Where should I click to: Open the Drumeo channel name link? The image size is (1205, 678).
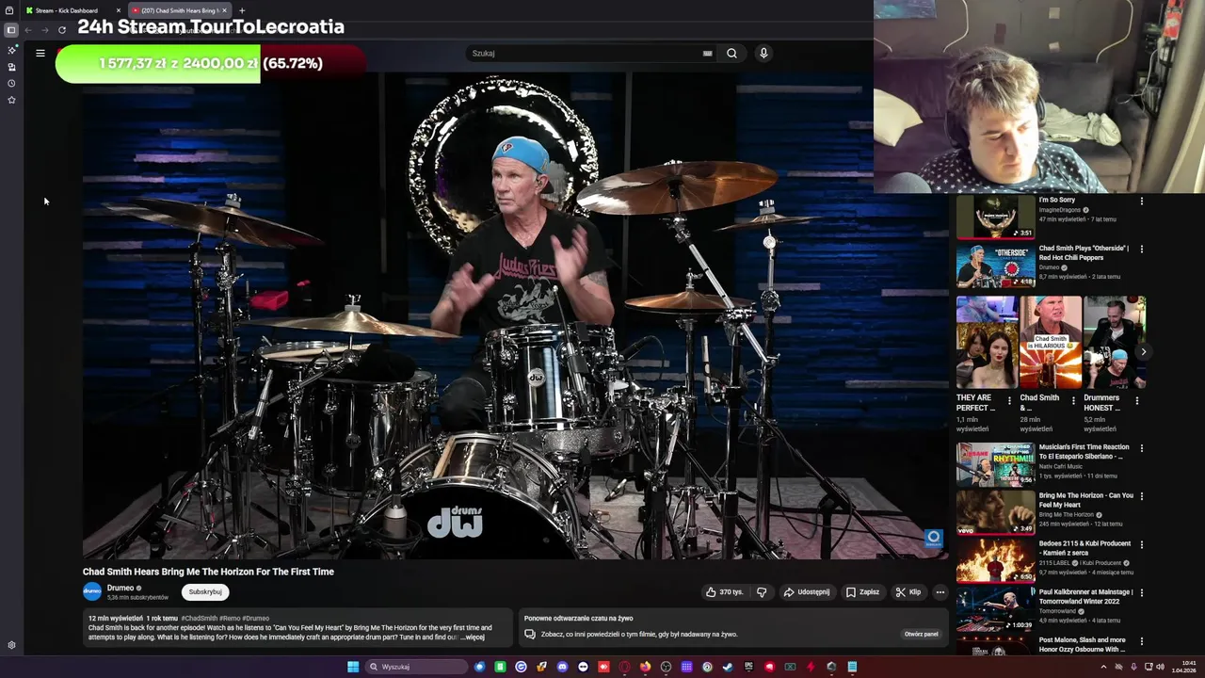(x=120, y=588)
